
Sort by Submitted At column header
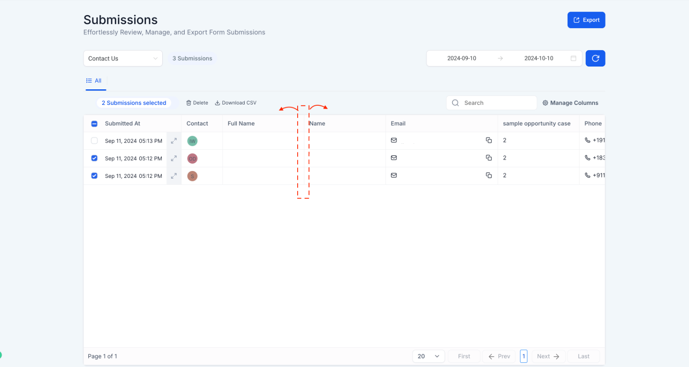(x=123, y=123)
